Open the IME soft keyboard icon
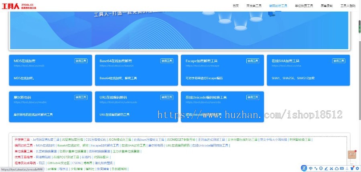The image size is (361, 172). click(342, 168)
